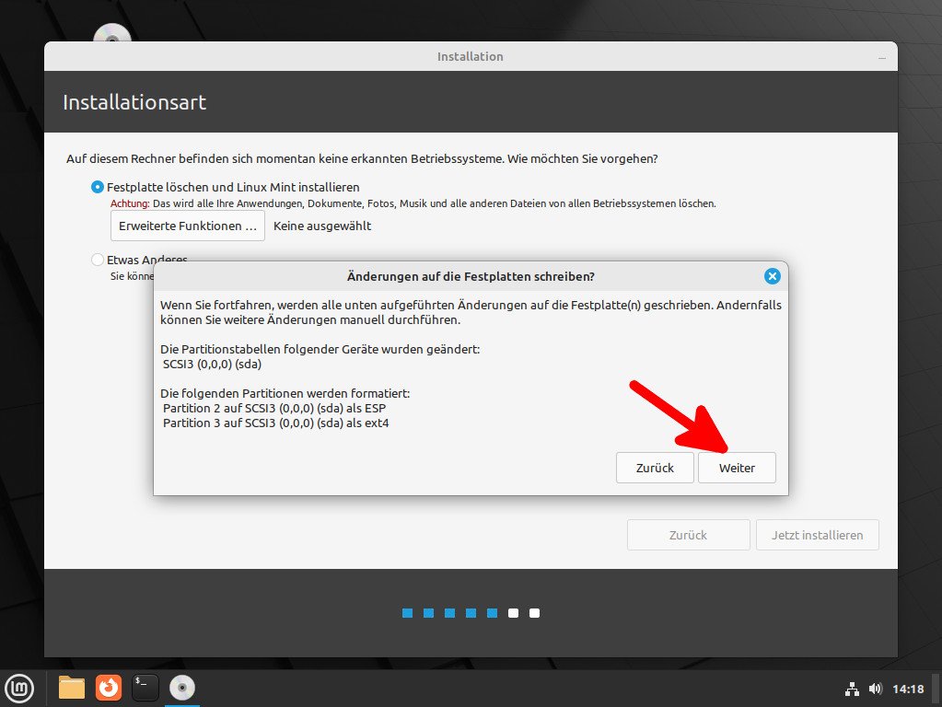
Task: Select the installer disc icon in the taskbar
Action: 181,688
